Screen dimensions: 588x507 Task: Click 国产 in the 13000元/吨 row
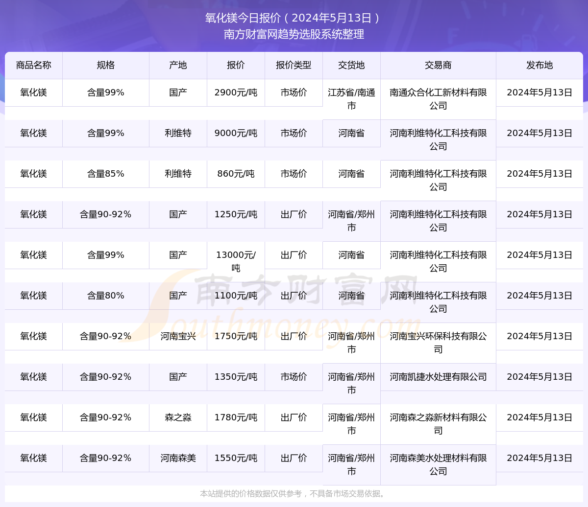point(178,255)
